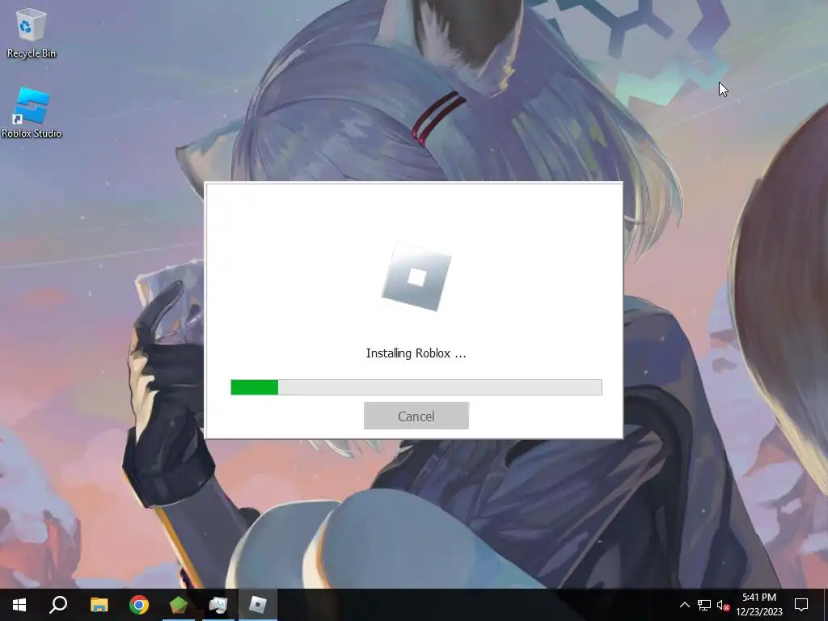Open the monitor app on the taskbar
Image resolution: width=828 pixels, height=621 pixels.
[218, 605]
